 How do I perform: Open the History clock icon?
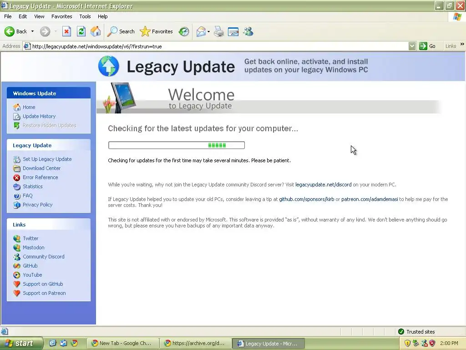184,31
